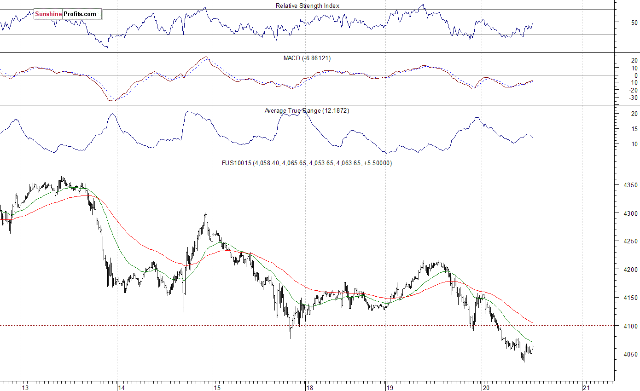The height and width of the screenshot is (391, 640).
Task: Select the MACD (-6.86121) label
Action: pos(307,58)
